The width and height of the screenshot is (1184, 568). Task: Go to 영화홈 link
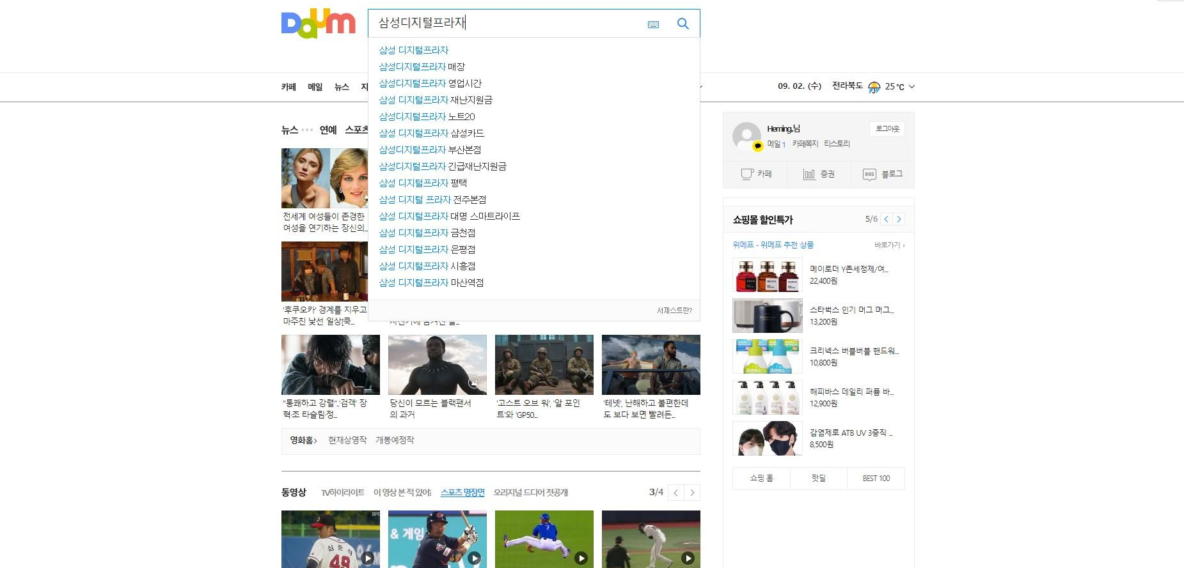(303, 440)
